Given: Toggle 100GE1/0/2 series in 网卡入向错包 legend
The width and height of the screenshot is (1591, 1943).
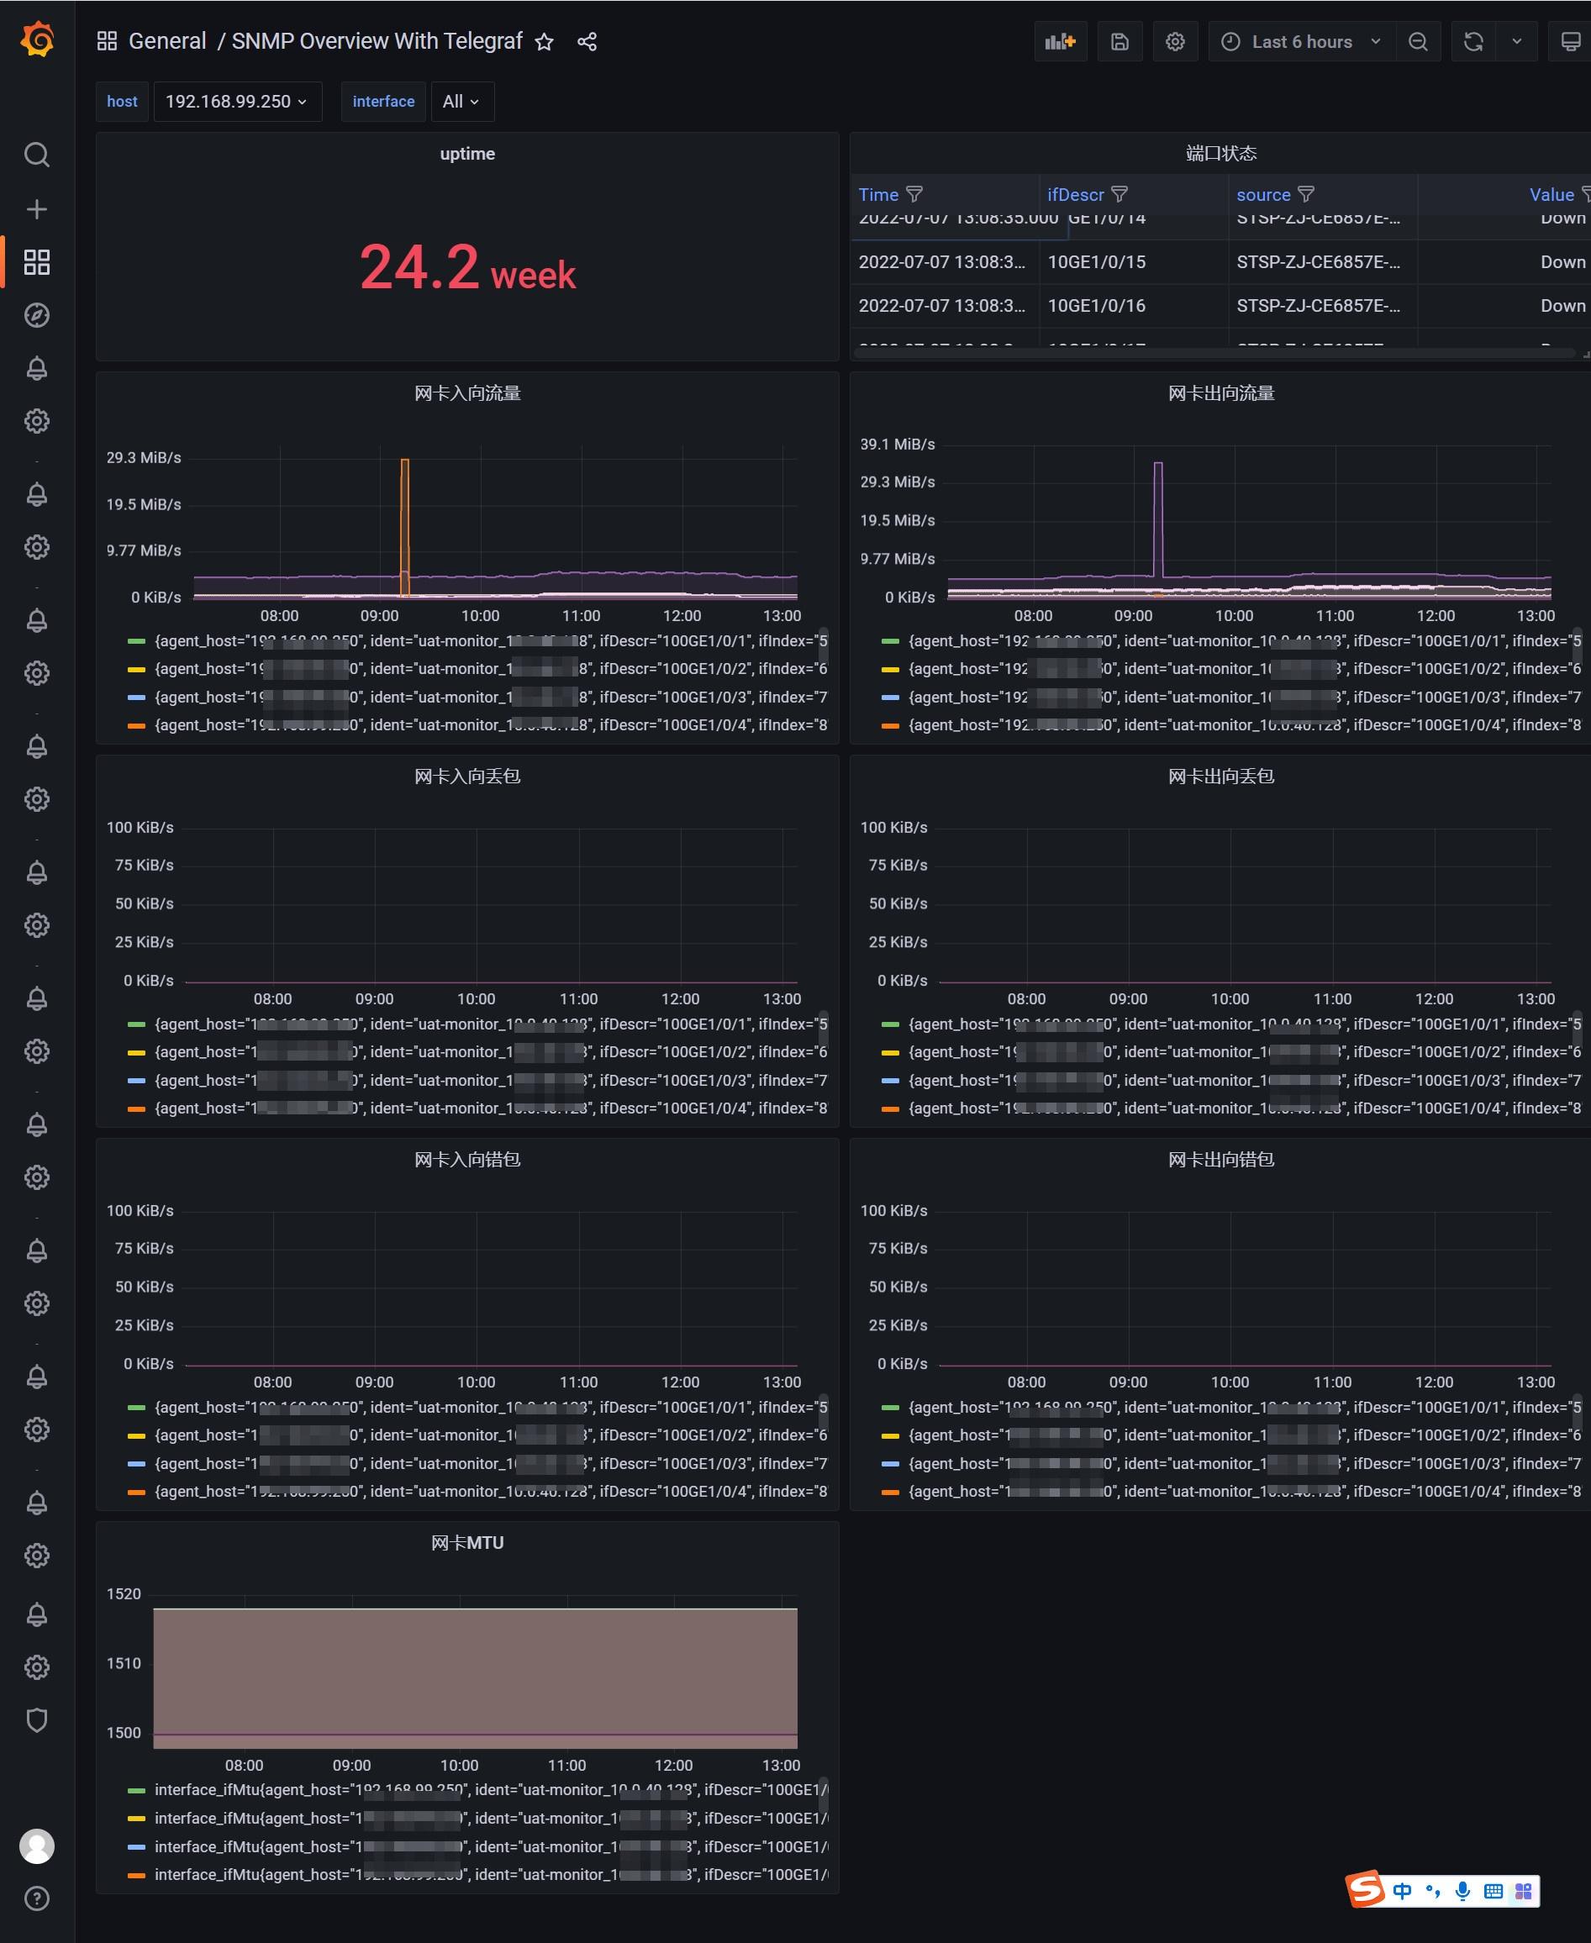Looking at the screenshot, I should click(490, 1435).
